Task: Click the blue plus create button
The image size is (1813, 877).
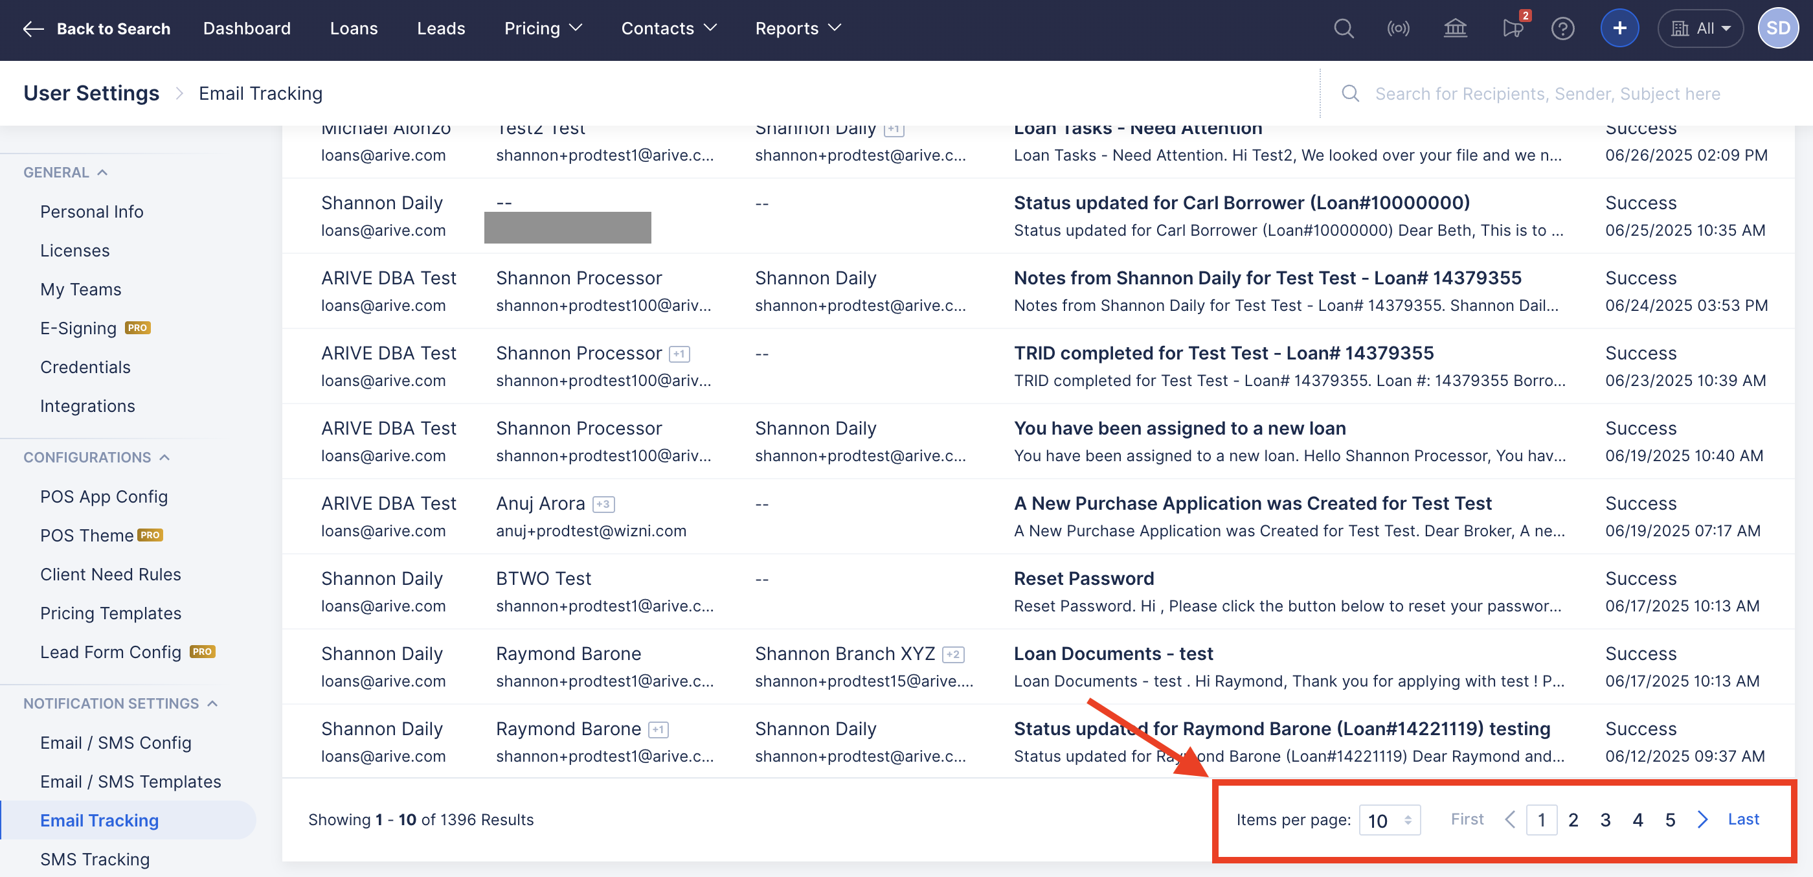Action: click(1619, 29)
